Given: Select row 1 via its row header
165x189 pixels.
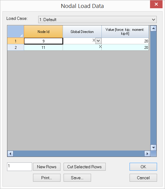Looking at the screenshot, I should (x=16, y=41).
